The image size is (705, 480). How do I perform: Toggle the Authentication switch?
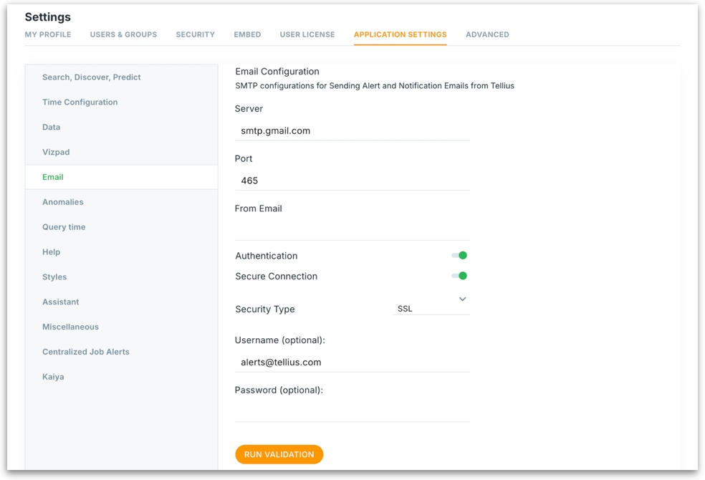coord(459,256)
